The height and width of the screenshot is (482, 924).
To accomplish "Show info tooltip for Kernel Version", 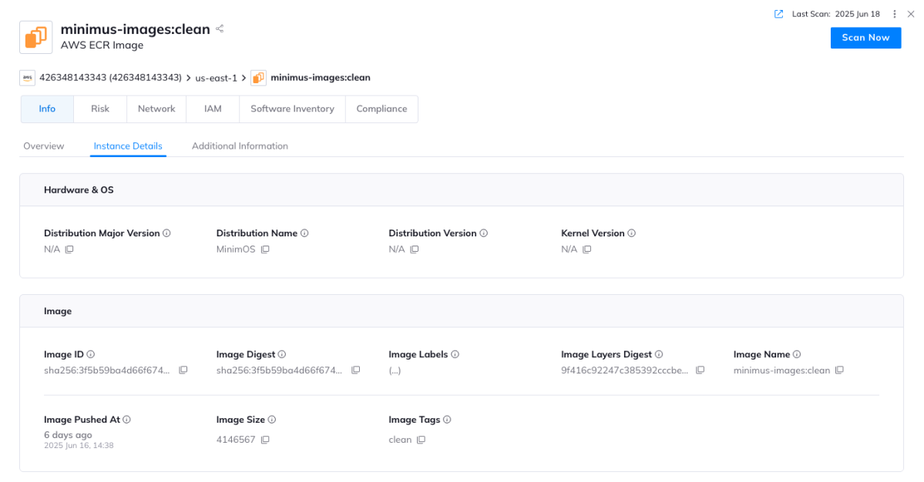I will [632, 233].
